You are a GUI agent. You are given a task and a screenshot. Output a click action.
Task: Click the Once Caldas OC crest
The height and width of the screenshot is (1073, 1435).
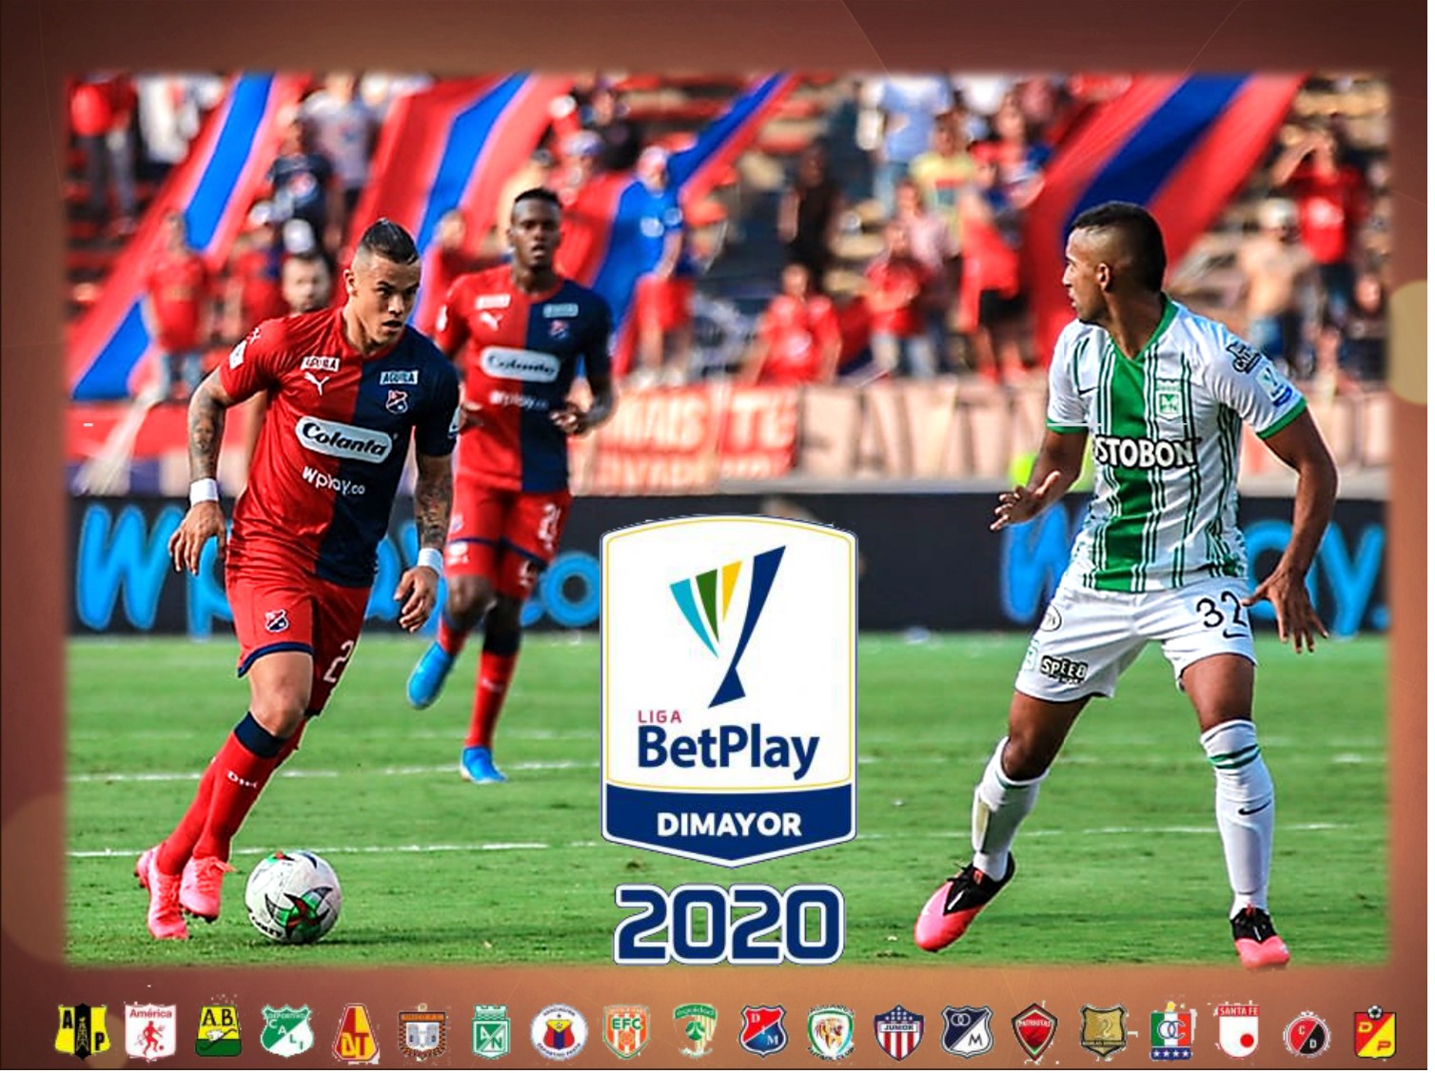point(1171,1032)
